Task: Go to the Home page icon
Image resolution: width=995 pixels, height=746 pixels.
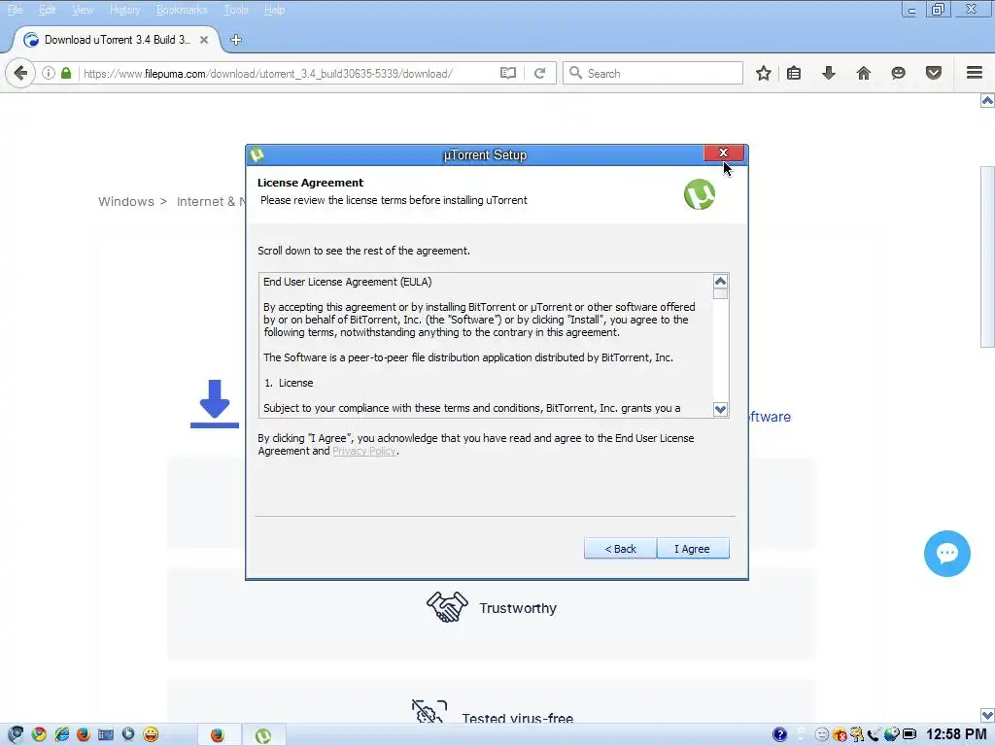Action: (x=863, y=73)
